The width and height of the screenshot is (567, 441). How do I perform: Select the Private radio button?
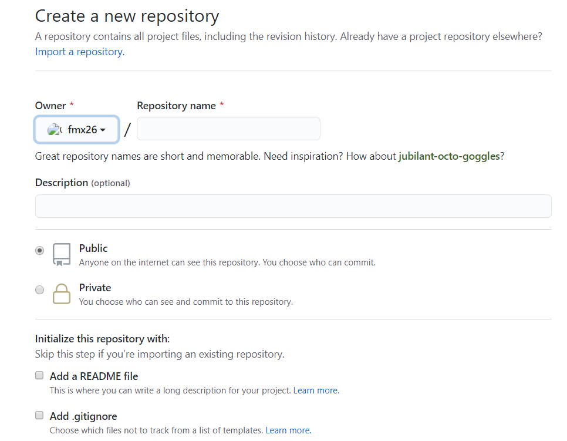pyautogui.click(x=40, y=289)
